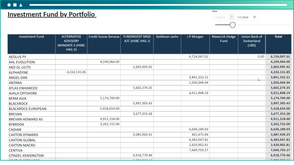Select the Union Bank of Switzerland column header
The height and width of the screenshot is (165, 294).
click(252, 41)
